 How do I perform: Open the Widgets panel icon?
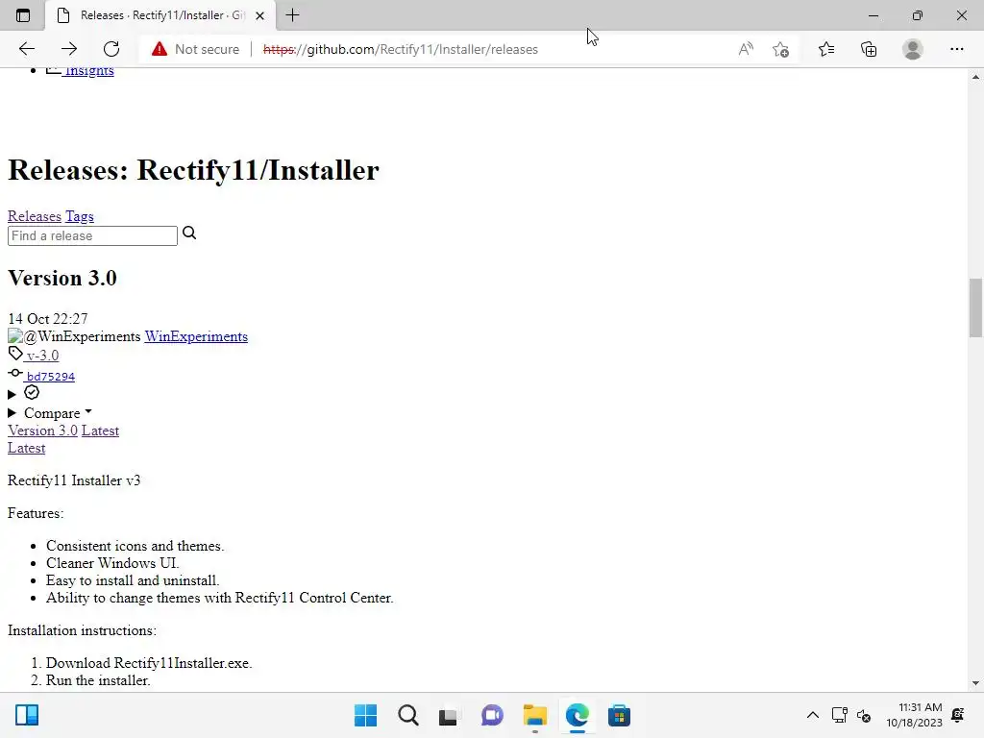[x=27, y=715]
